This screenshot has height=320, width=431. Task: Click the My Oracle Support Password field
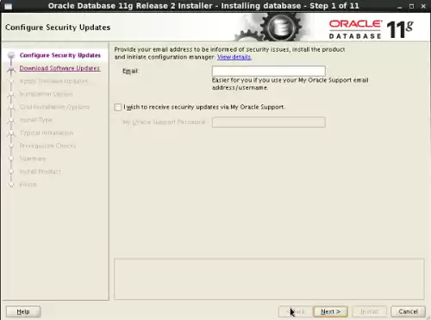pos(269,122)
